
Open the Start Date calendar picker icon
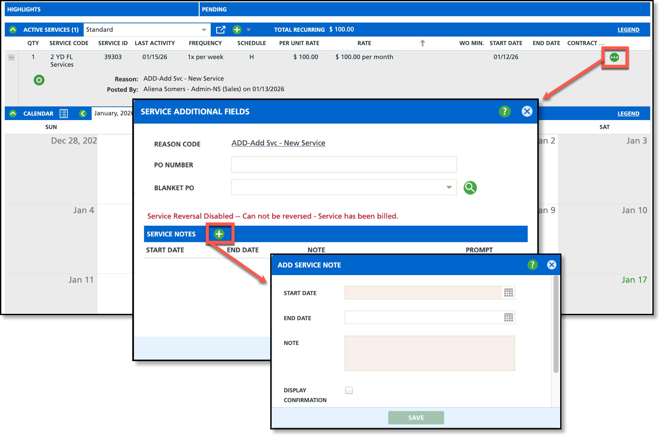(508, 293)
